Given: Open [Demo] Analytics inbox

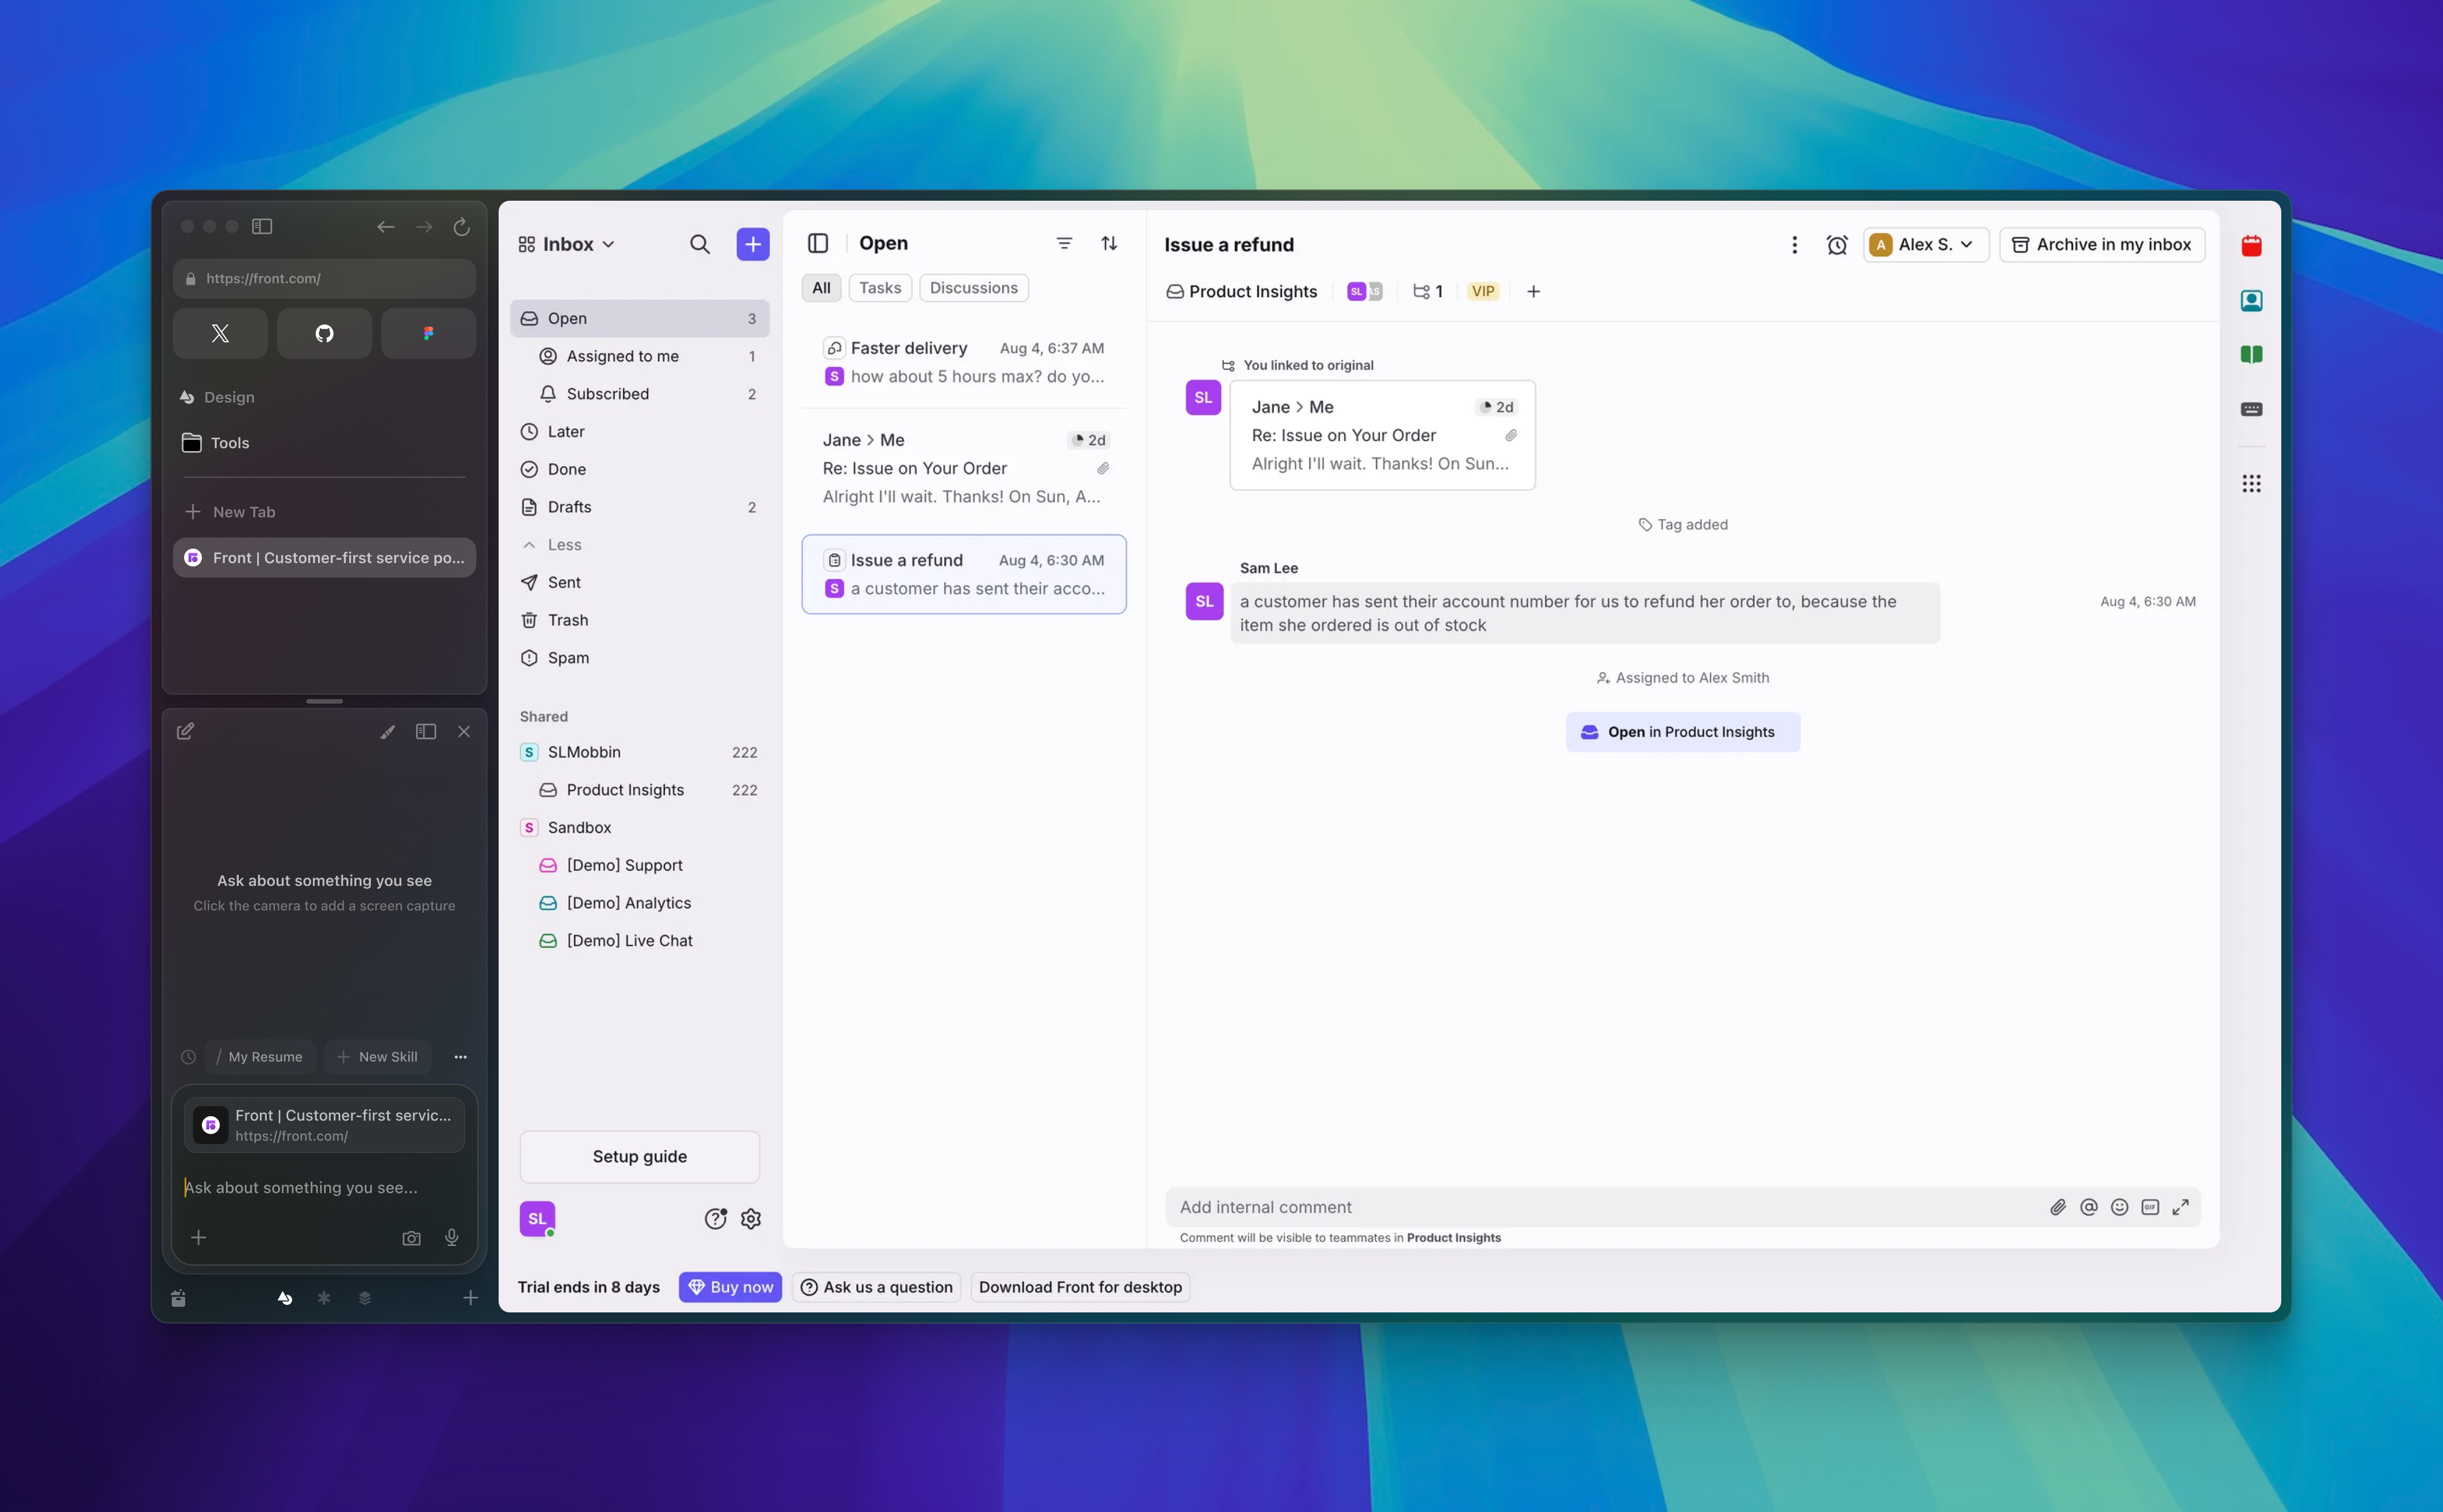Looking at the screenshot, I should click(639, 903).
